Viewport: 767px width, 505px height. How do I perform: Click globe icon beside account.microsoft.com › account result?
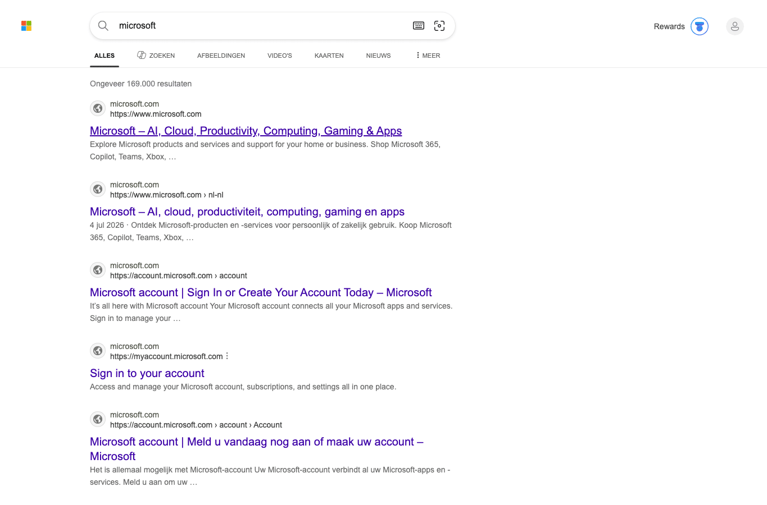[98, 270]
